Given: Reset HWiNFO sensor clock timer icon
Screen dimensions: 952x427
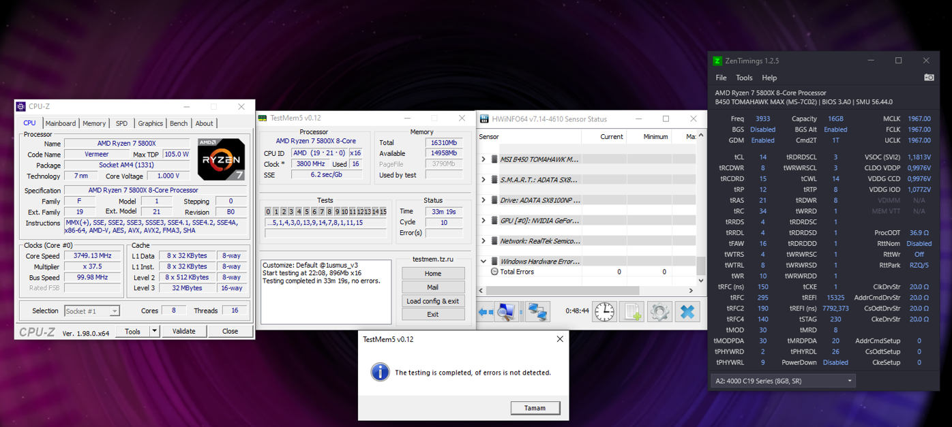Looking at the screenshot, I should [x=604, y=311].
